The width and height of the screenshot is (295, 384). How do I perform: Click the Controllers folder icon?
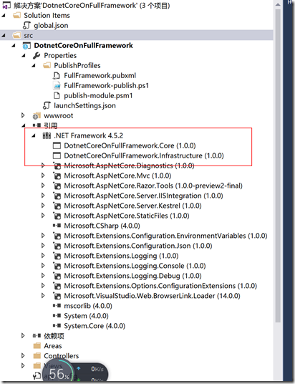click(x=37, y=356)
